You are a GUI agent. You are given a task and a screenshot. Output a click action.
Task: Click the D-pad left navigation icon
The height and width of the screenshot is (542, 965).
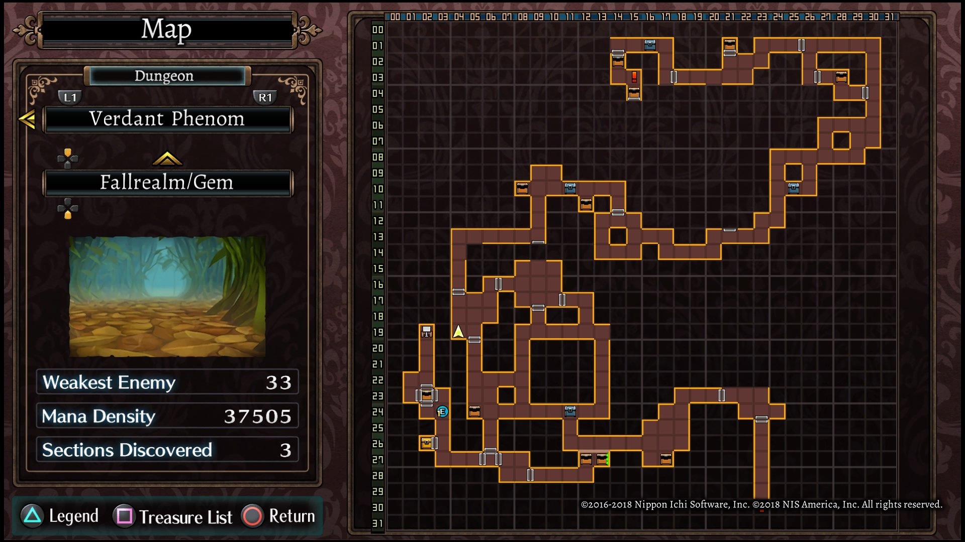click(58, 162)
